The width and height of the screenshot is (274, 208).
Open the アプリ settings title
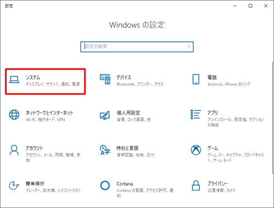click(x=213, y=113)
